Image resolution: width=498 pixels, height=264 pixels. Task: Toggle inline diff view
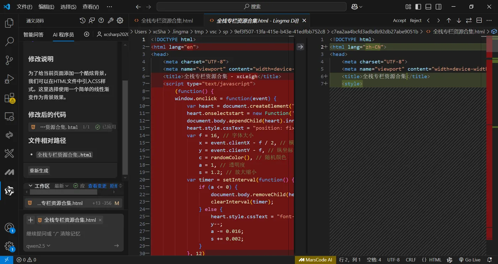tap(479, 21)
